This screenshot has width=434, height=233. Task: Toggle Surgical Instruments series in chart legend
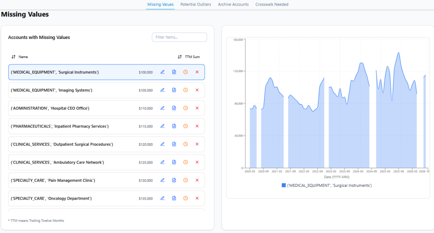point(327,186)
